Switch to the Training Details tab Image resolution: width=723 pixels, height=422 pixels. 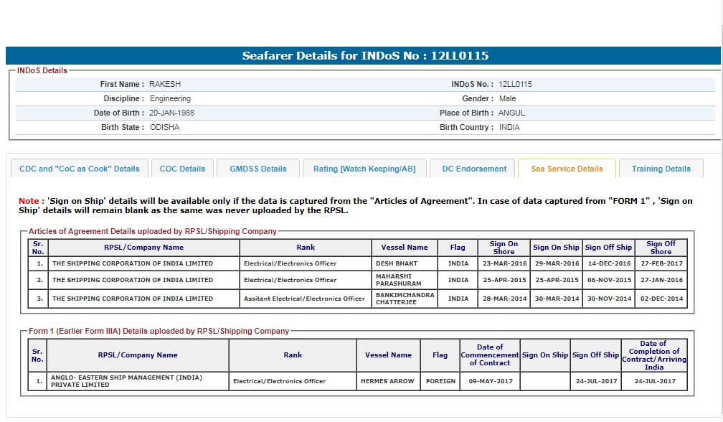(x=661, y=169)
